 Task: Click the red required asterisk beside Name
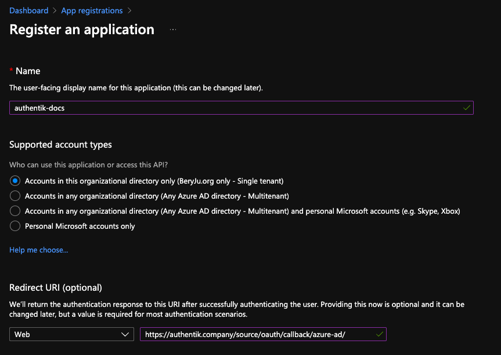[x=11, y=71]
